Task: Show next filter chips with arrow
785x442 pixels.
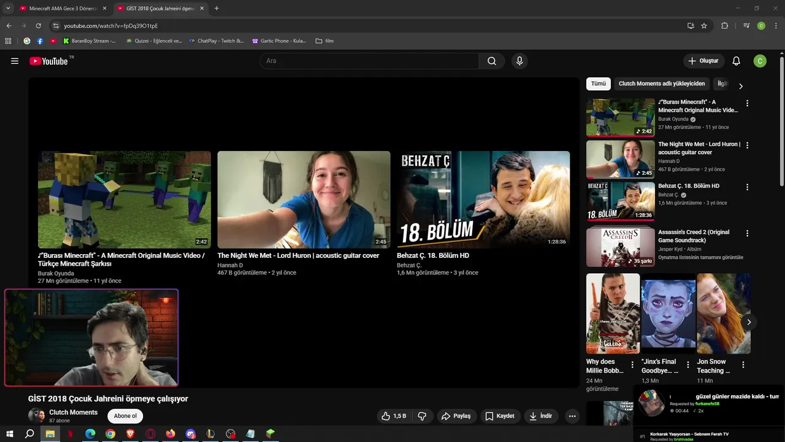Action: pos(741,86)
